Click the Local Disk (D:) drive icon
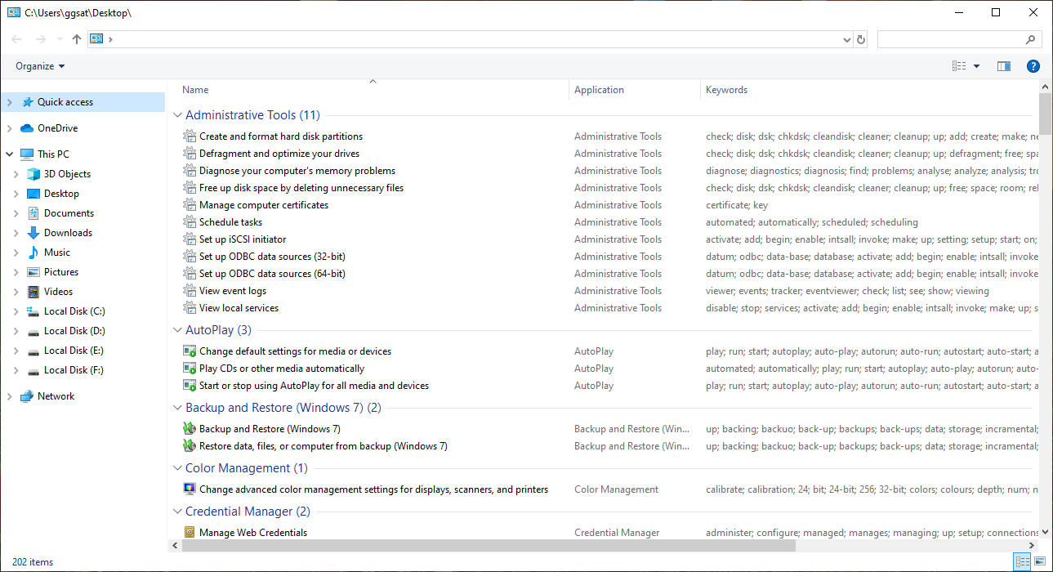1053x572 pixels. click(33, 331)
